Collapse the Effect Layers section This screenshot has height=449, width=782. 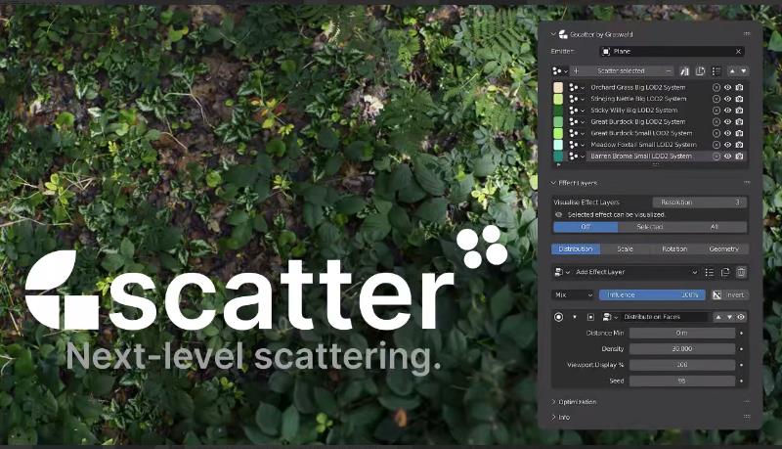pyautogui.click(x=552, y=183)
